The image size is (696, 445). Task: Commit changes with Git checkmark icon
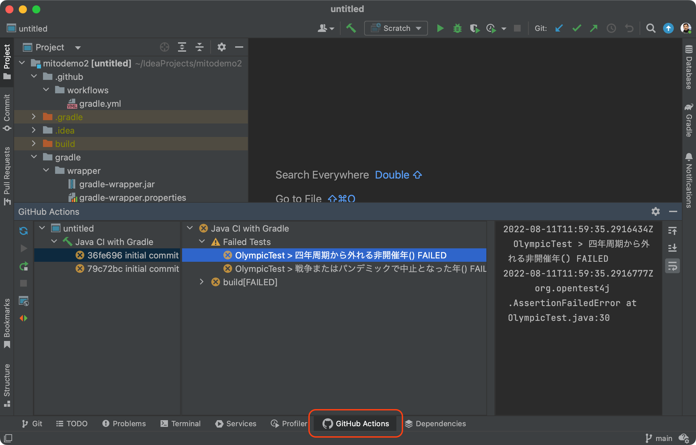pyautogui.click(x=576, y=28)
